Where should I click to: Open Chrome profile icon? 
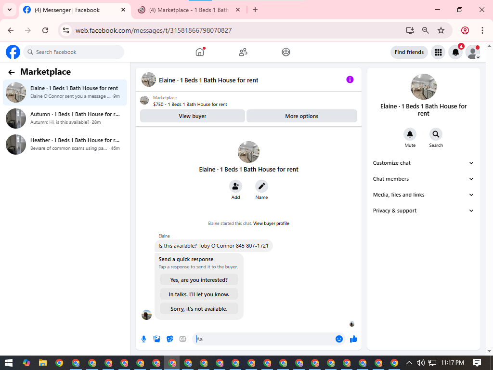465,30
